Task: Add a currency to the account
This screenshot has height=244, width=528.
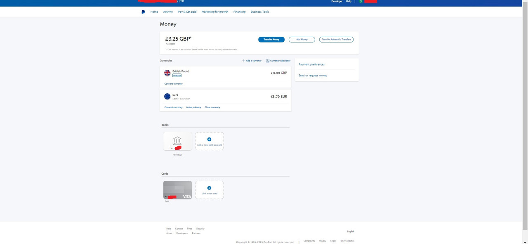Action: coord(252,61)
